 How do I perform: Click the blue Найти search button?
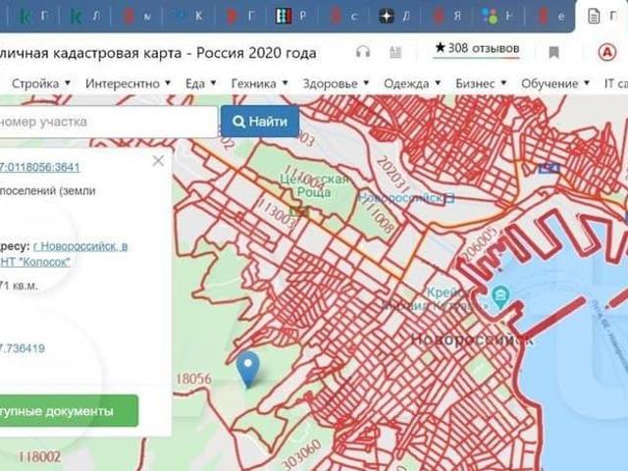click(260, 122)
